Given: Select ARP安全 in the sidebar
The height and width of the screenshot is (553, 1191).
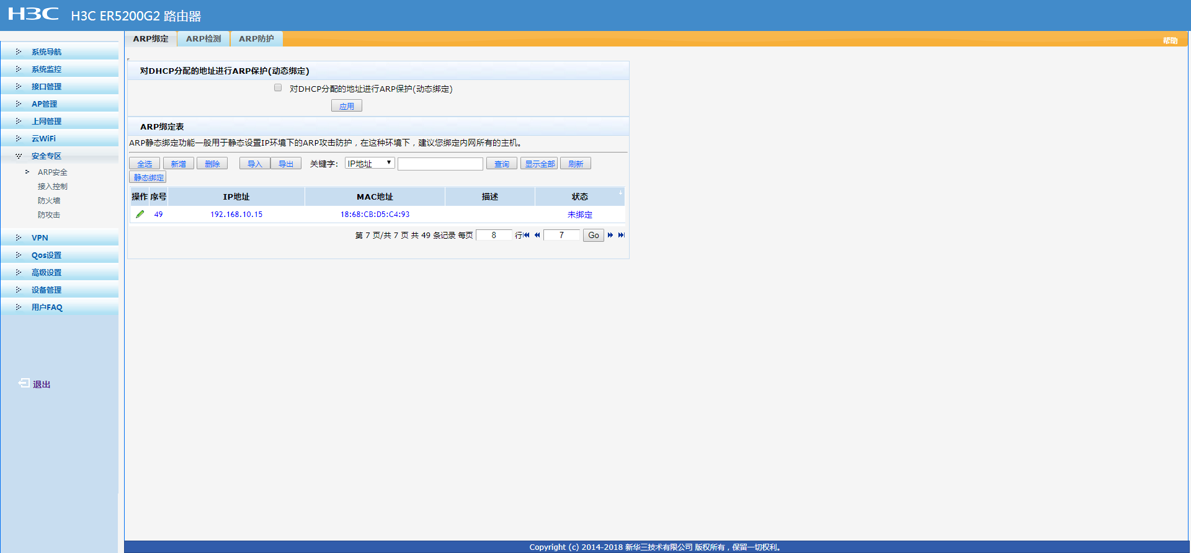Looking at the screenshot, I should (53, 172).
